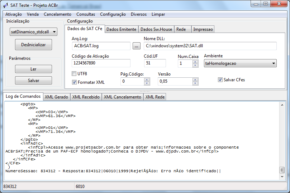290x193 pixels.
Task: Click the Limpar menu item
Action: tap(158, 14)
